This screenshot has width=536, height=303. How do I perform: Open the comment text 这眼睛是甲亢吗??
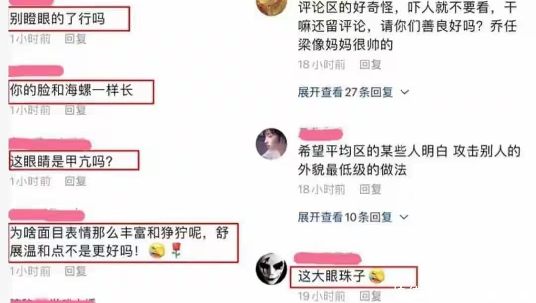[61, 161]
